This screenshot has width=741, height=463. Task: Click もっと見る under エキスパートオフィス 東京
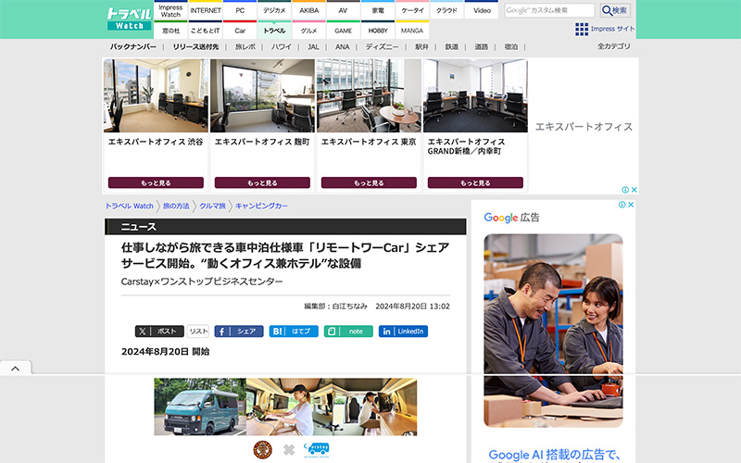[369, 182]
